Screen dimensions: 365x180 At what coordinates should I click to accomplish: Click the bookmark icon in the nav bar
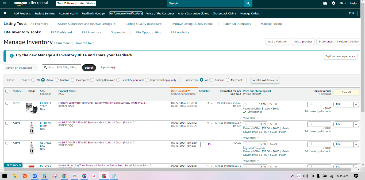5,13
